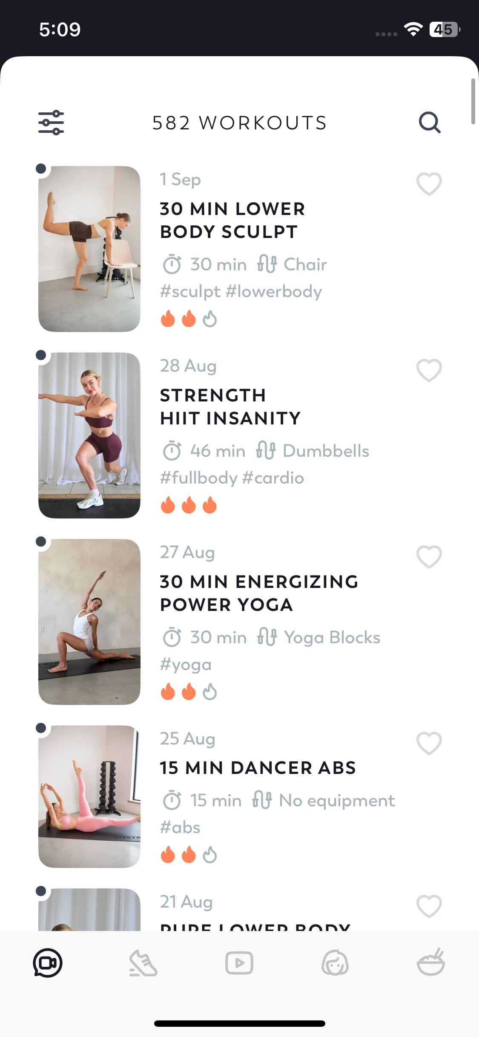Open the video player tab icon

[239, 963]
